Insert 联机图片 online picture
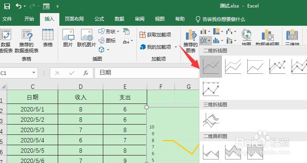The width and height of the screenshot is (307, 163). [x=87, y=38]
